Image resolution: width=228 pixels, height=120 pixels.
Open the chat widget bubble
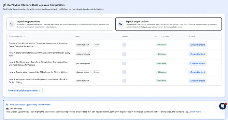pos(222,106)
